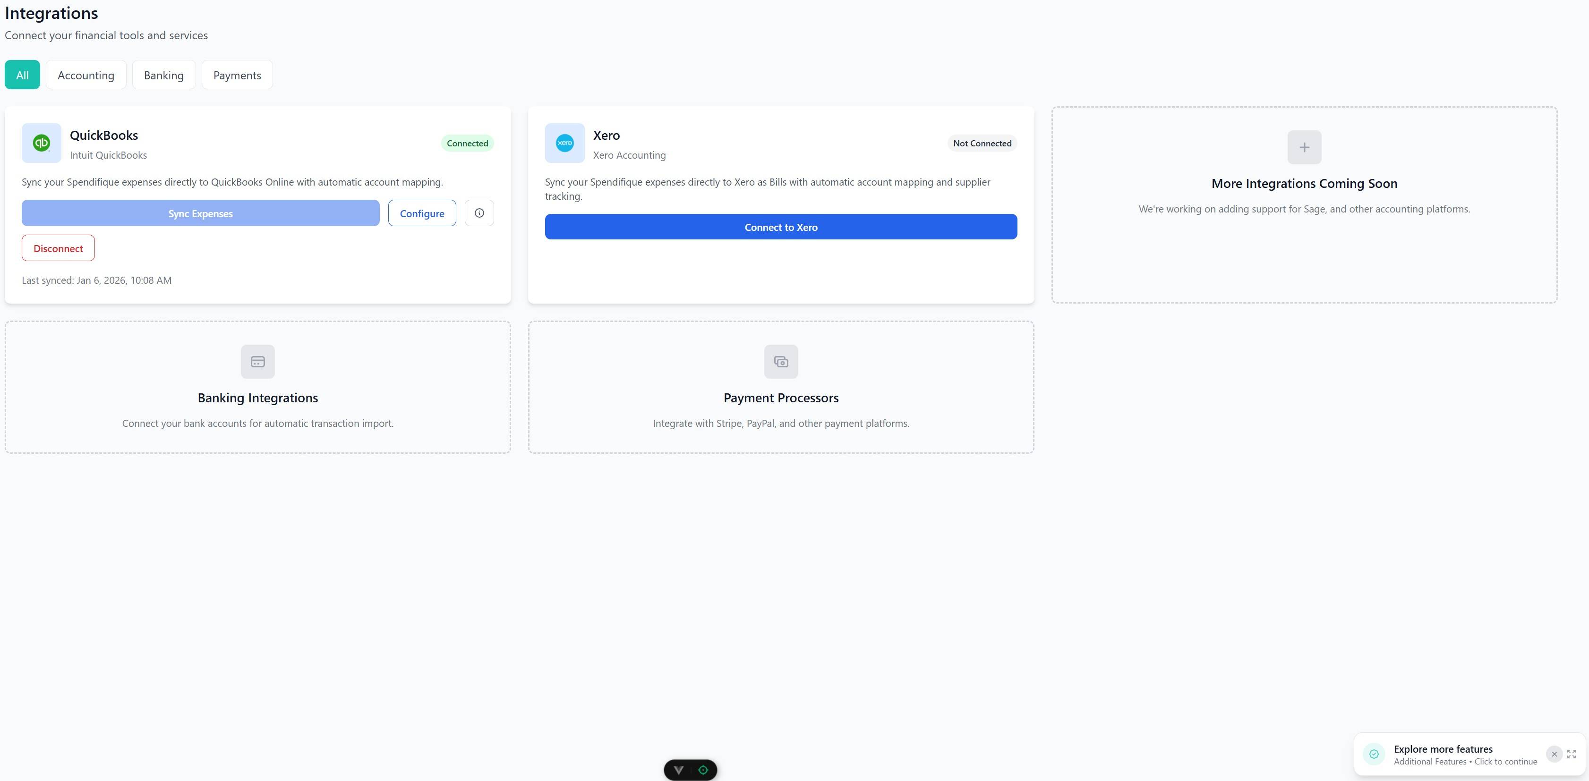Click Connect to Xero
This screenshot has width=1589, height=781.
click(x=780, y=227)
